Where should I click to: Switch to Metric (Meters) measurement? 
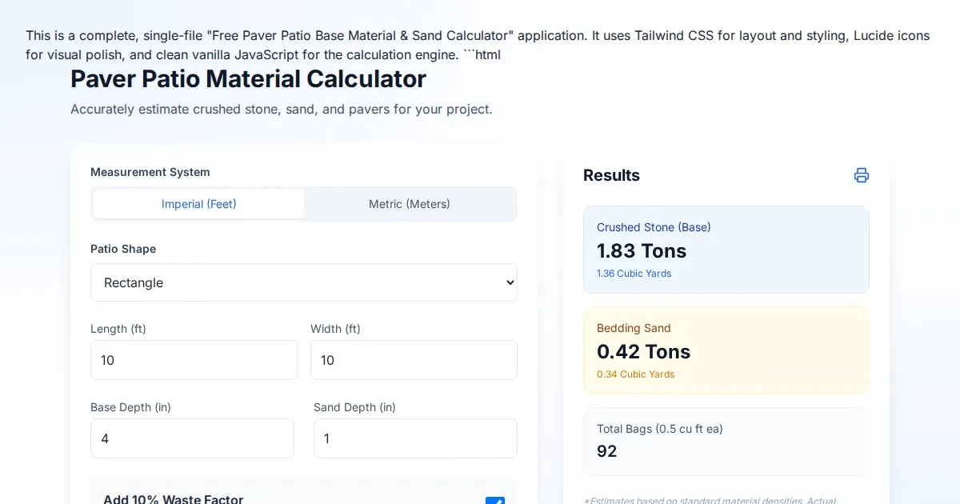(x=409, y=204)
